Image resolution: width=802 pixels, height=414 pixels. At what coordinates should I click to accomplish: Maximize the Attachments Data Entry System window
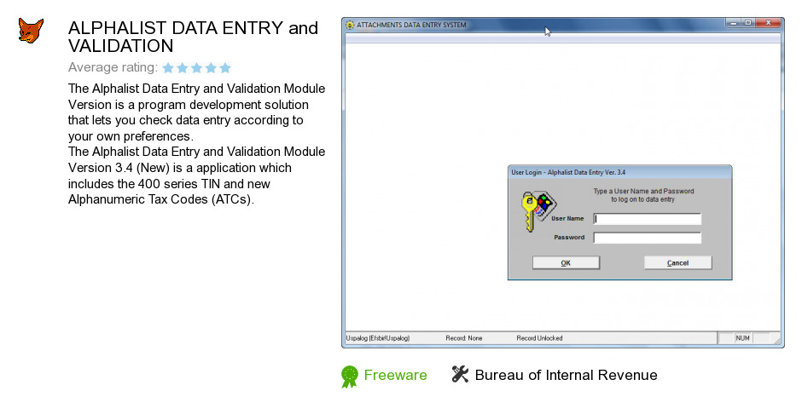(x=748, y=23)
